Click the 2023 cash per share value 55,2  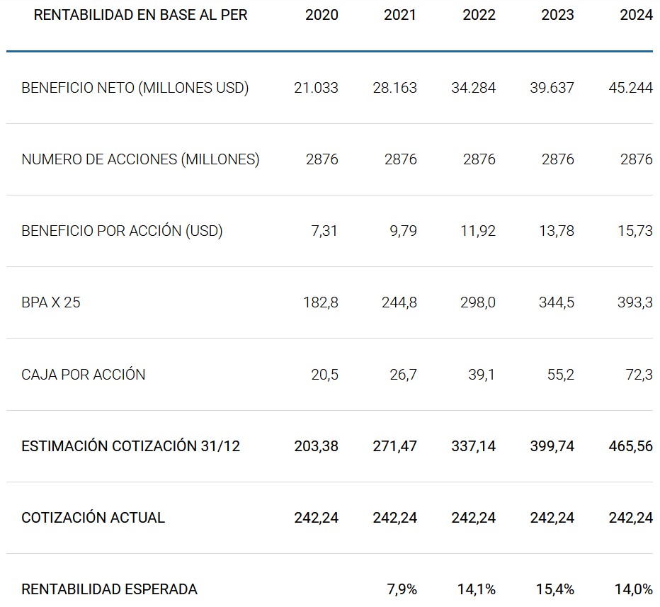click(560, 375)
